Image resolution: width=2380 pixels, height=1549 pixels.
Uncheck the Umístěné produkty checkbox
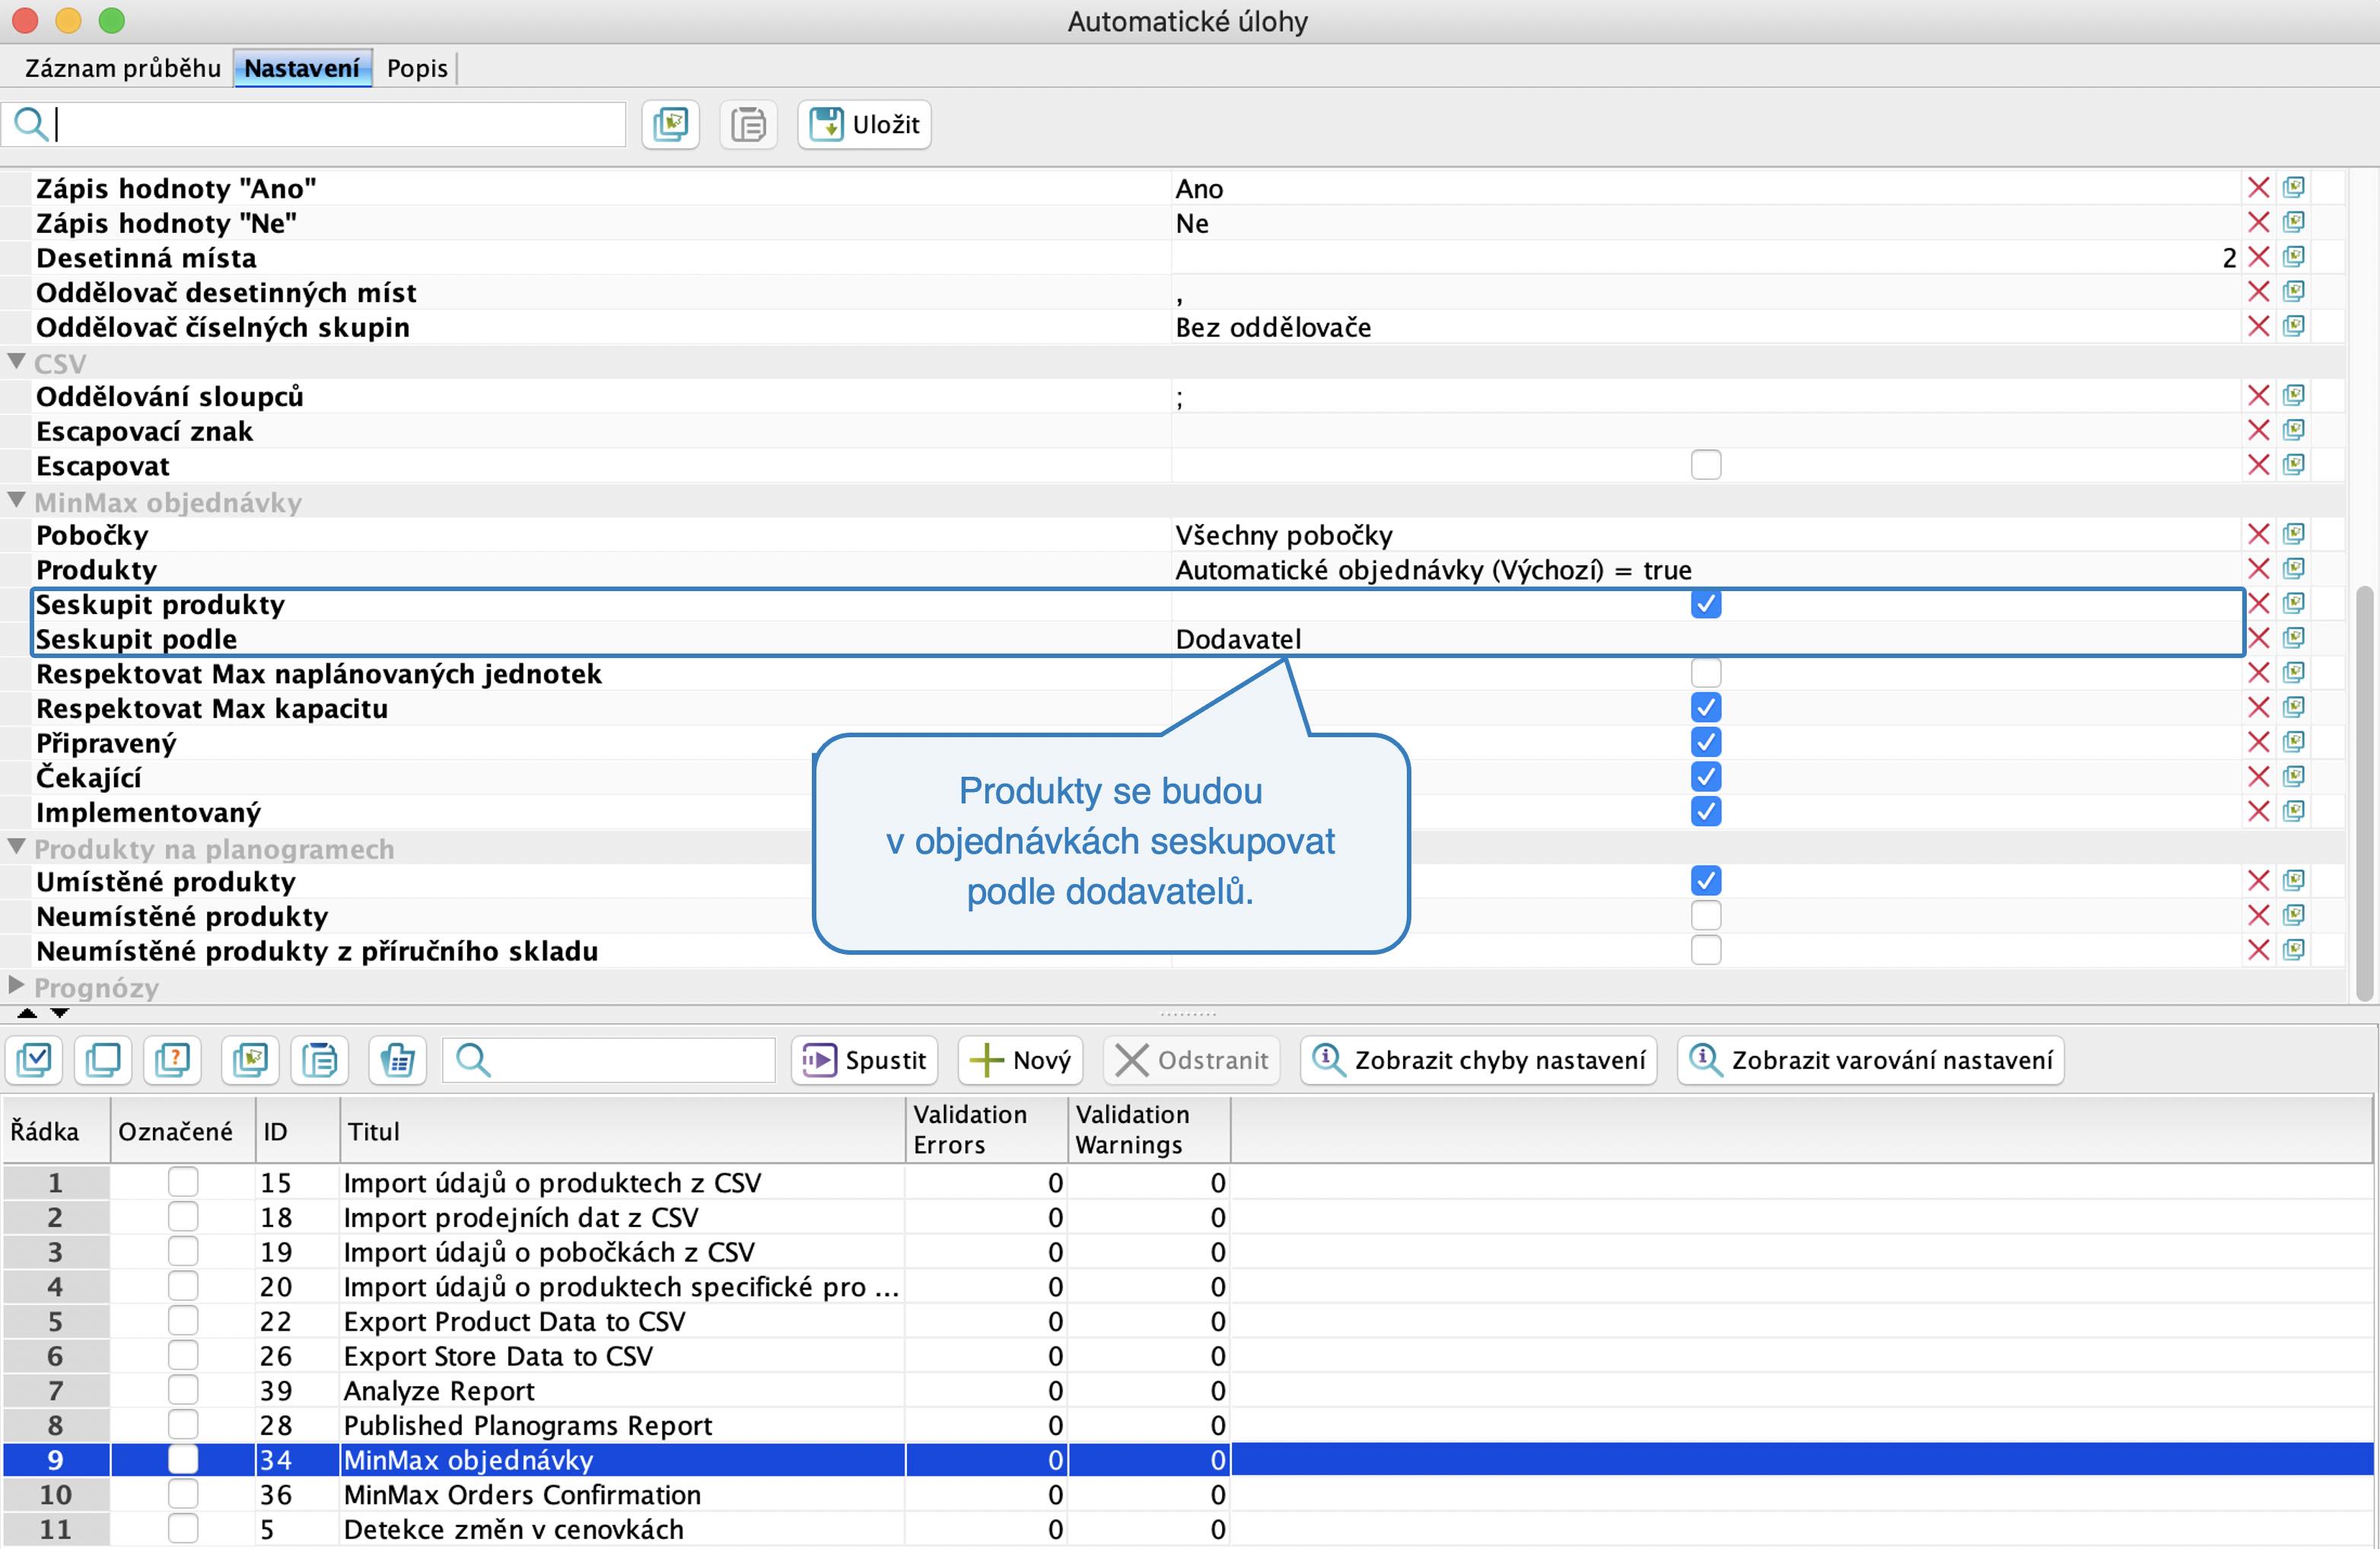pyautogui.click(x=1706, y=881)
